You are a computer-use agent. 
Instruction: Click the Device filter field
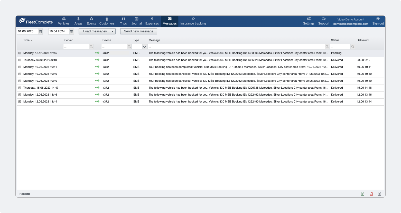[114, 47]
